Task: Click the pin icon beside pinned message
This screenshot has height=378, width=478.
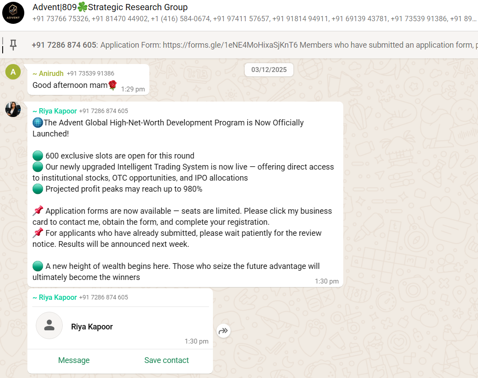Action: click(x=13, y=45)
